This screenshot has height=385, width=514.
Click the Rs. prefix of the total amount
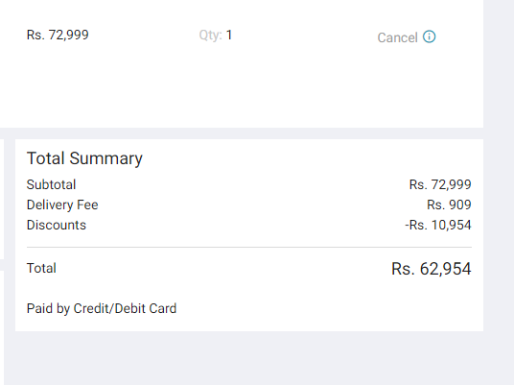403,269
